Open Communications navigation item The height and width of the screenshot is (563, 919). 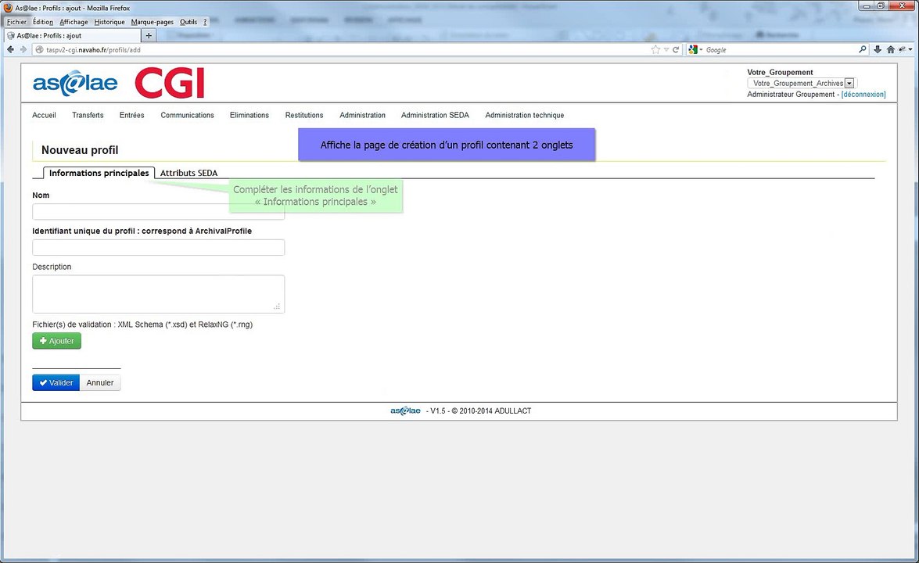[x=188, y=115]
